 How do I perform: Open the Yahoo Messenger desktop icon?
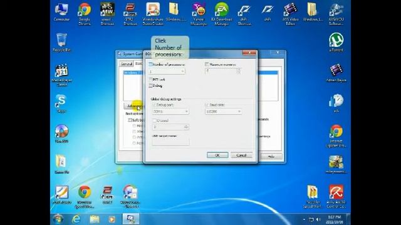click(199, 14)
